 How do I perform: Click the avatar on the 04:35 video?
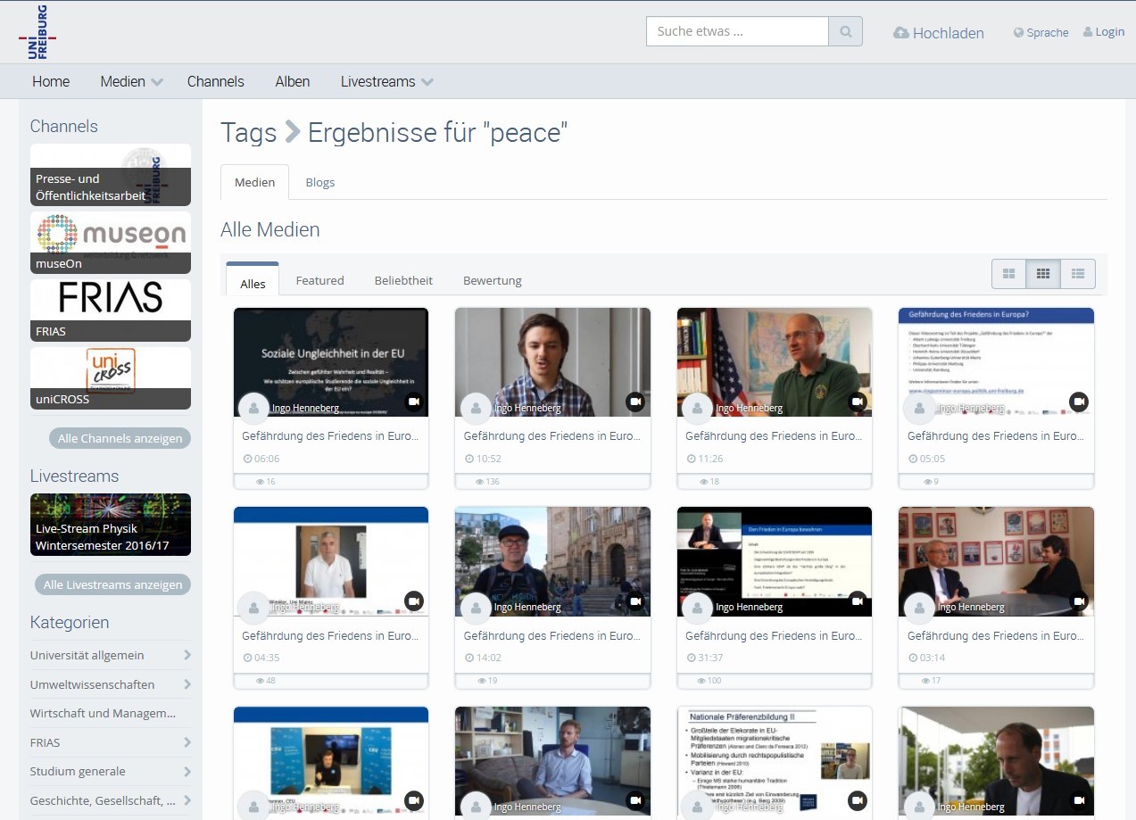(x=254, y=608)
